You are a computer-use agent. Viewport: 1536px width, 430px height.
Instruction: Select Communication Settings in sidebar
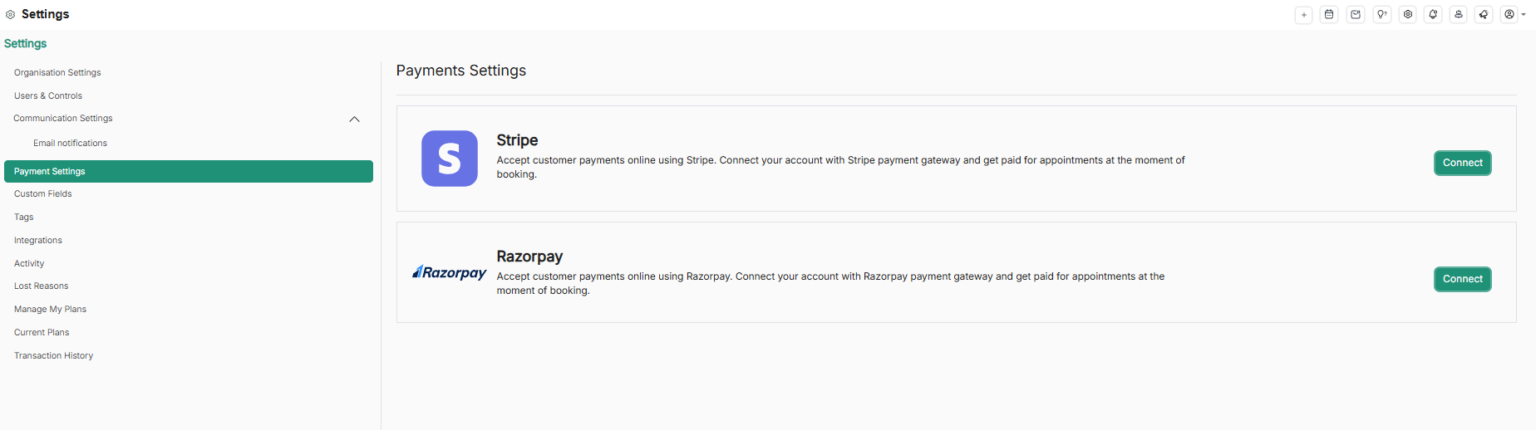[x=63, y=119]
